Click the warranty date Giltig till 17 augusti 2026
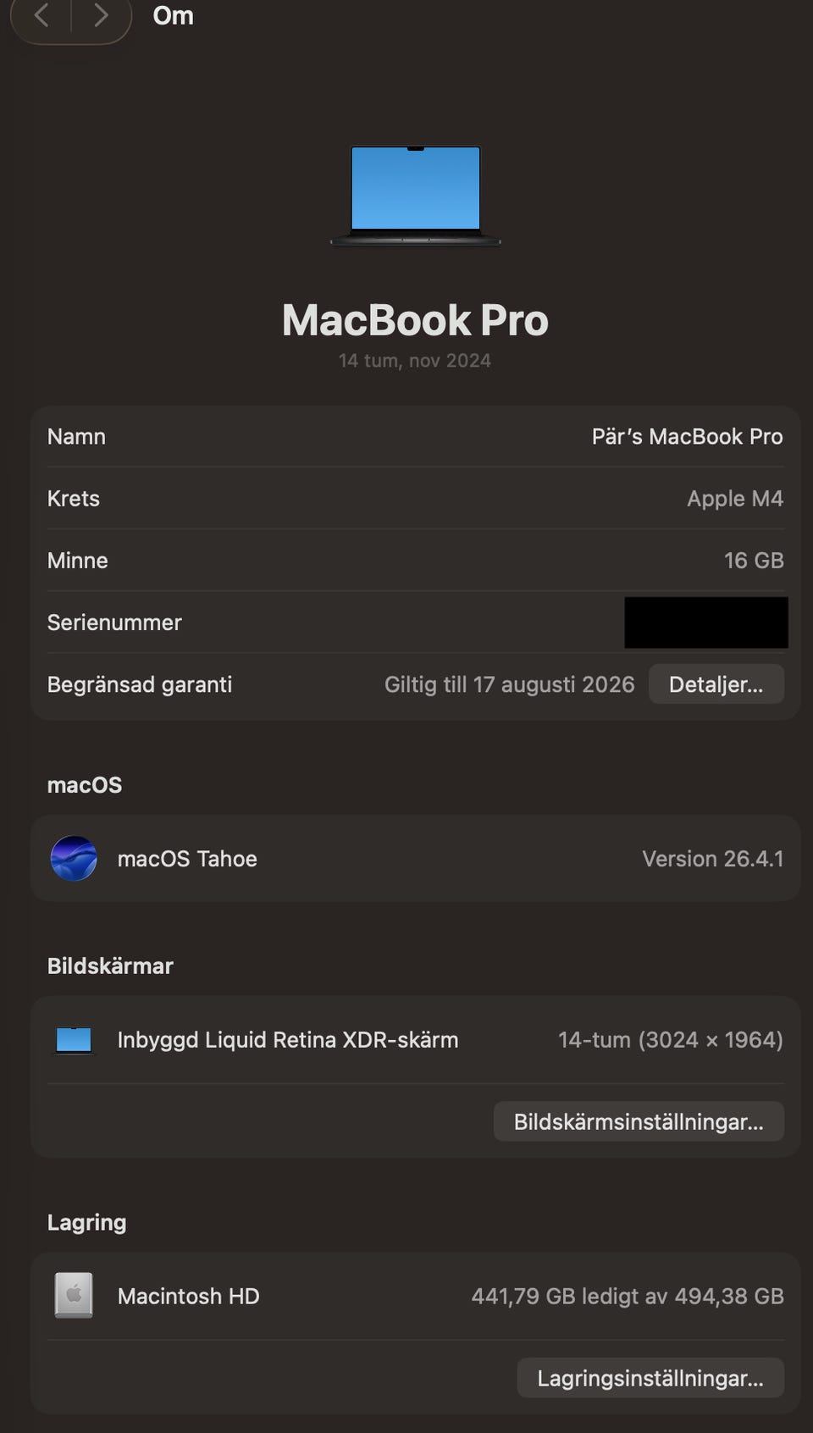This screenshot has width=813, height=1433. point(509,684)
